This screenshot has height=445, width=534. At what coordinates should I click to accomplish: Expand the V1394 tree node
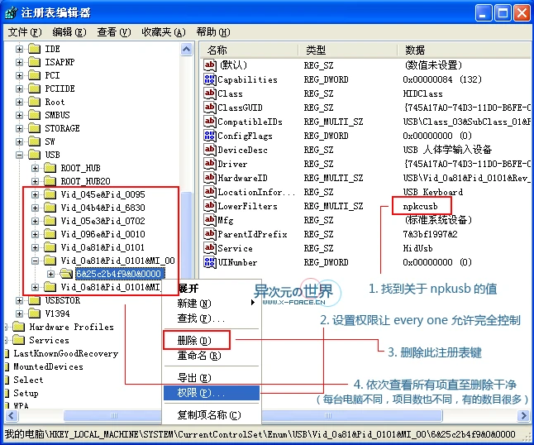(19, 313)
